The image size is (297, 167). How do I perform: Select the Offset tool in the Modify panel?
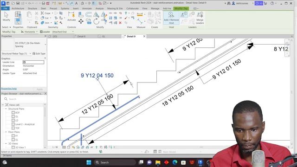click(x=89, y=14)
